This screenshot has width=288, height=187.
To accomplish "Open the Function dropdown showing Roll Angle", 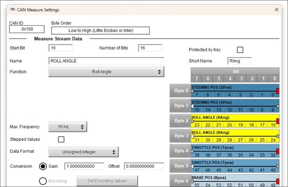I will pyautogui.click(x=106, y=72).
